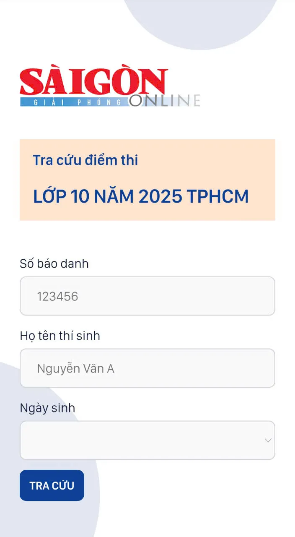Click the "Ngày sinh" field label
The width and height of the screenshot is (295, 537).
tap(47, 408)
